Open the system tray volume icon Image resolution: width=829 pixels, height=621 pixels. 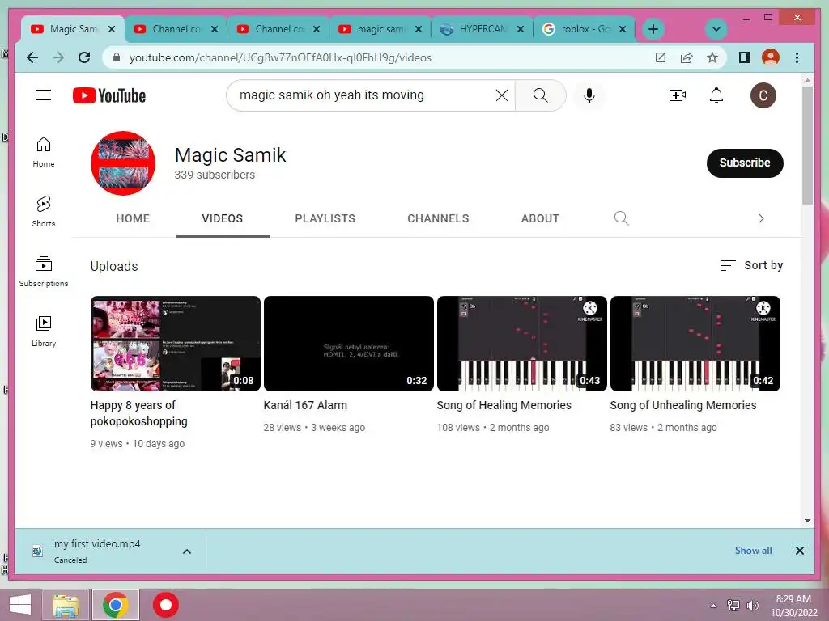[752, 605]
